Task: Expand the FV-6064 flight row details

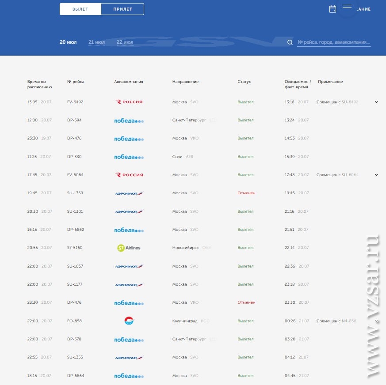Action: tap(376, 175)
